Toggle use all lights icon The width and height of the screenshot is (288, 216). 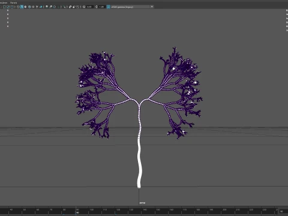pyautogui.click(x=37, y=7)
